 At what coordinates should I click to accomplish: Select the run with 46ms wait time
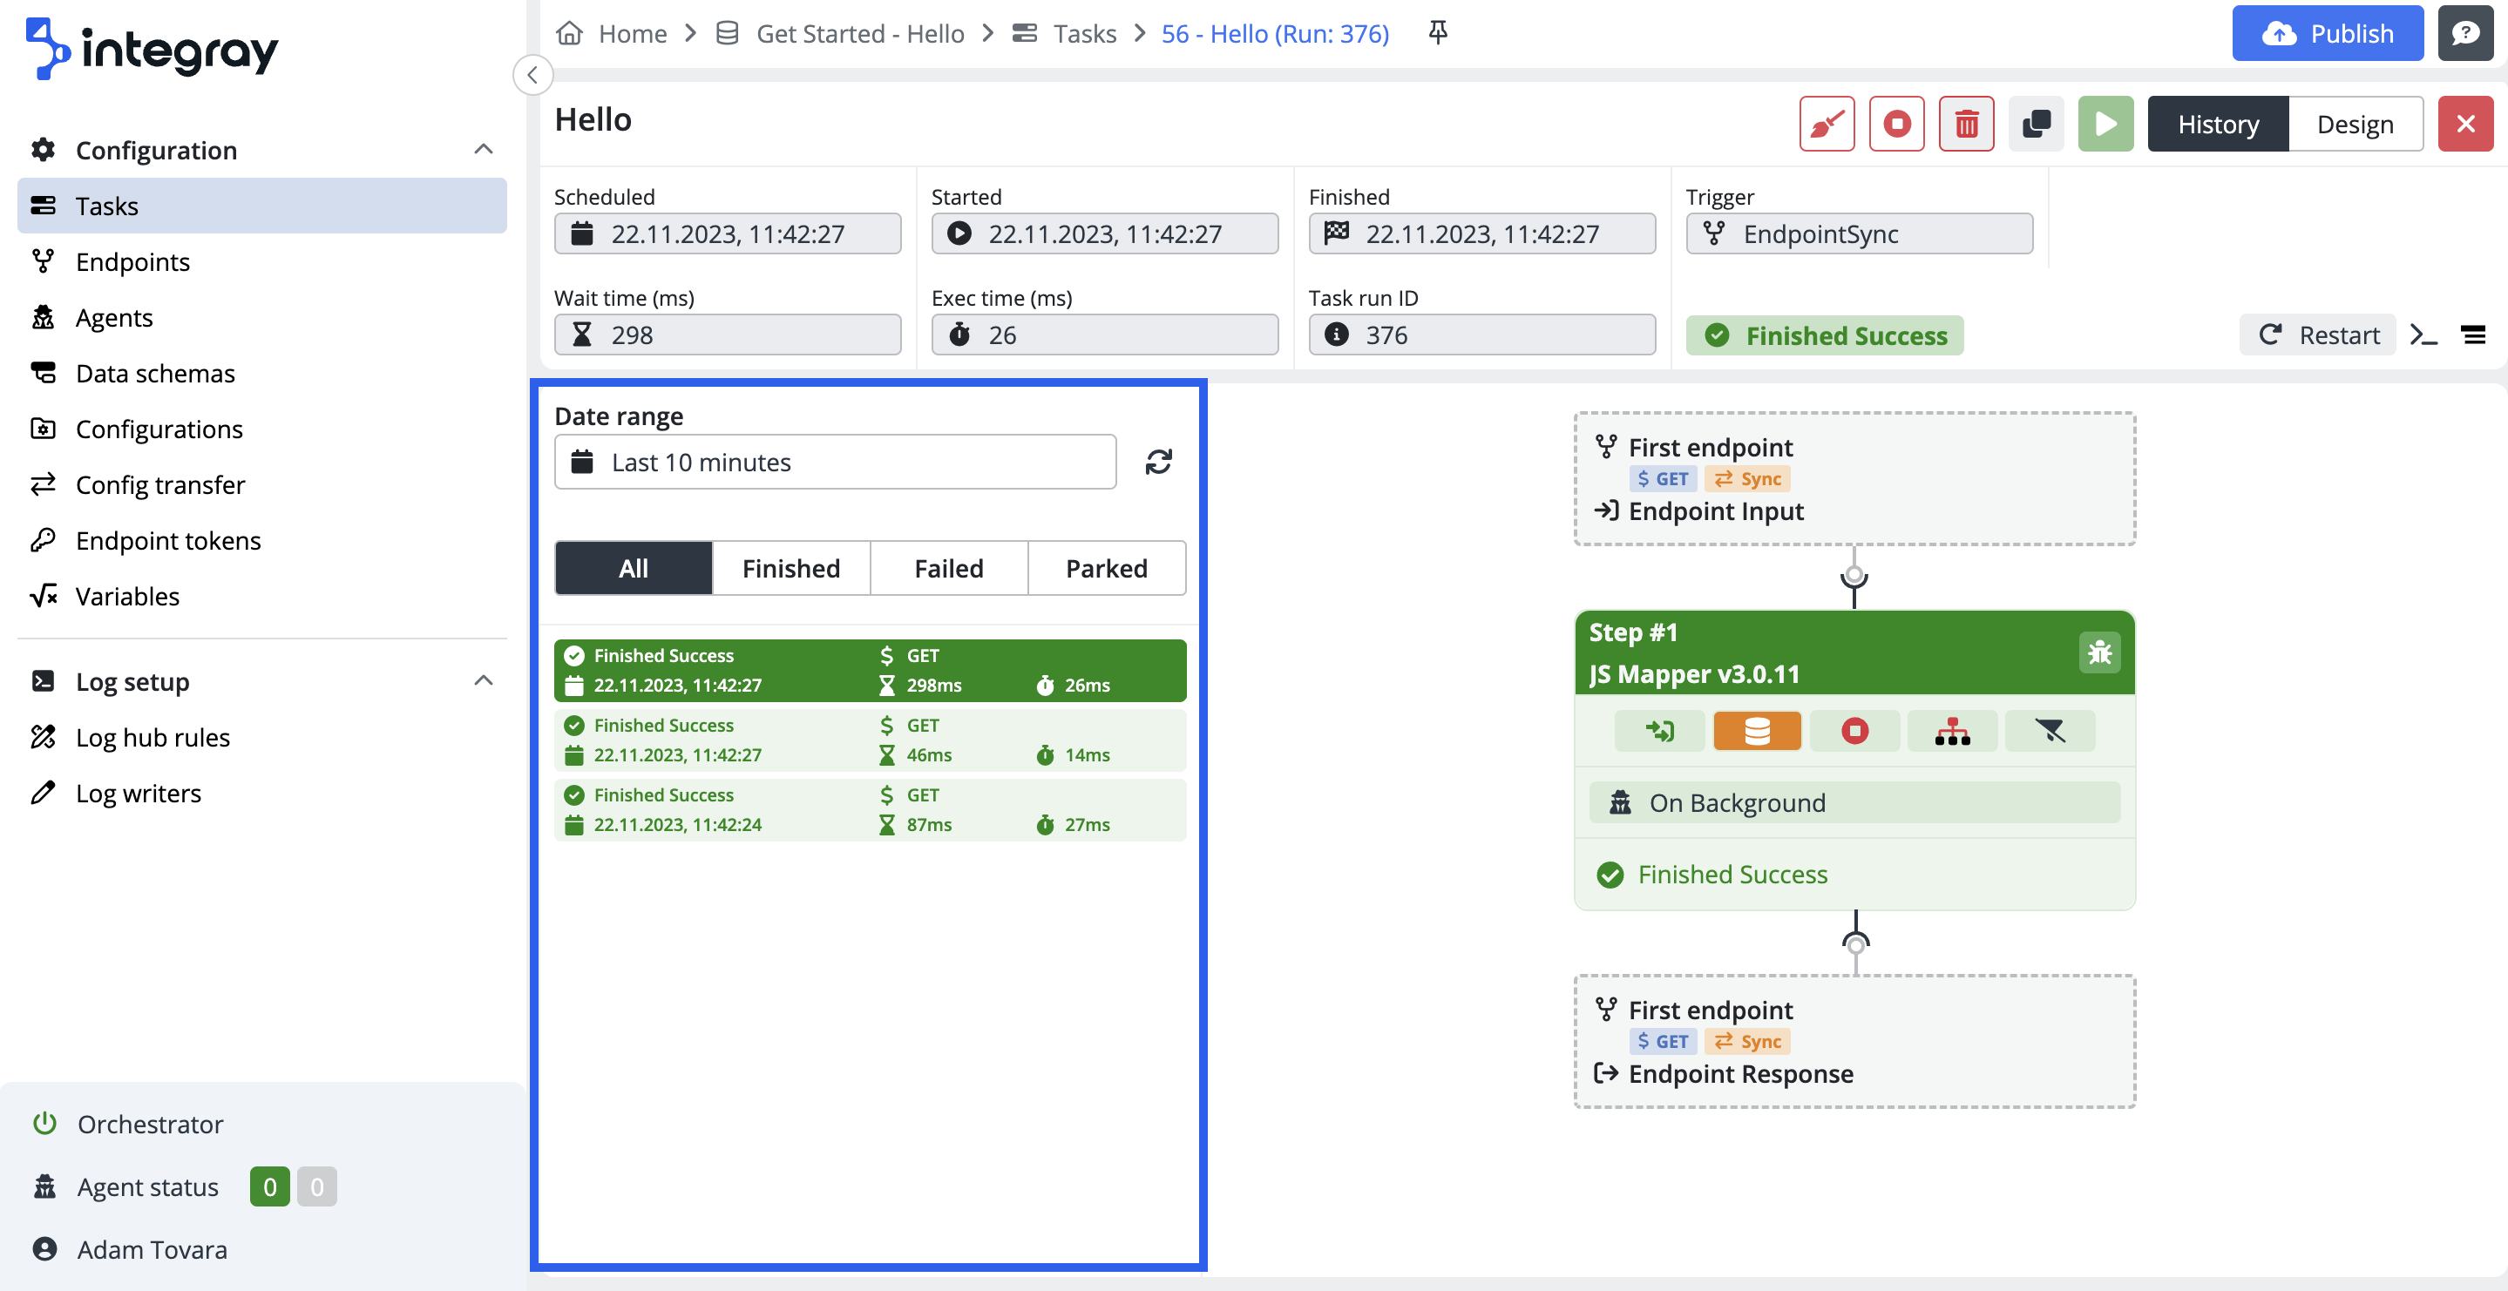(869, 740)
